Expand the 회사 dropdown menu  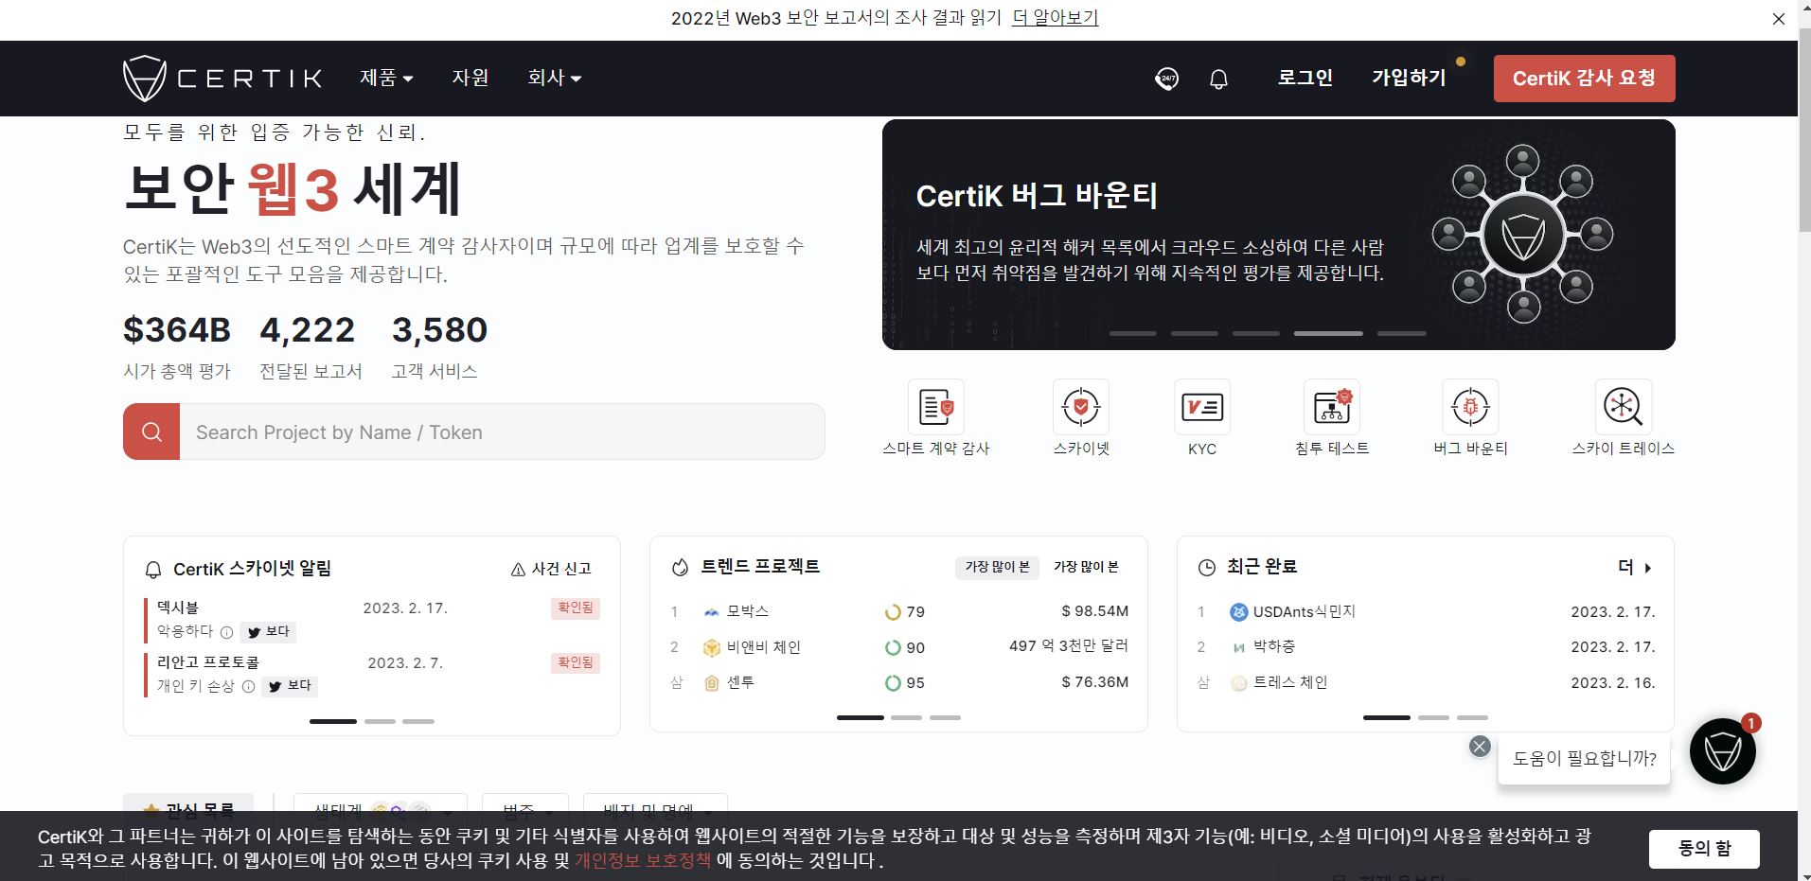[555, 78]
